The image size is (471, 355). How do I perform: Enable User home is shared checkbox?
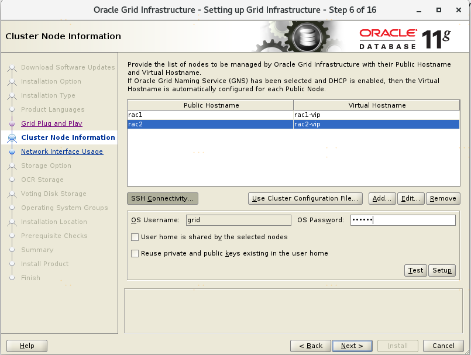click(135, 237)
